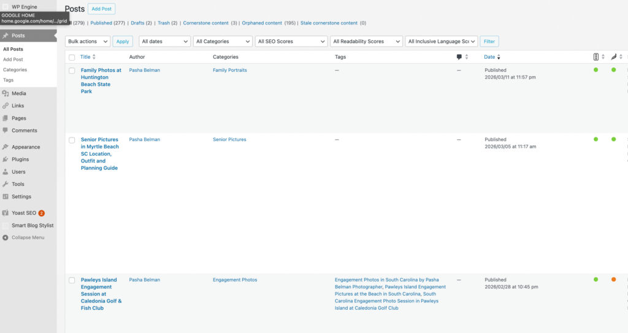Click the Settings sliders icon
The height and width of the screenshot is (333, 628).
[x=5, y=197]
